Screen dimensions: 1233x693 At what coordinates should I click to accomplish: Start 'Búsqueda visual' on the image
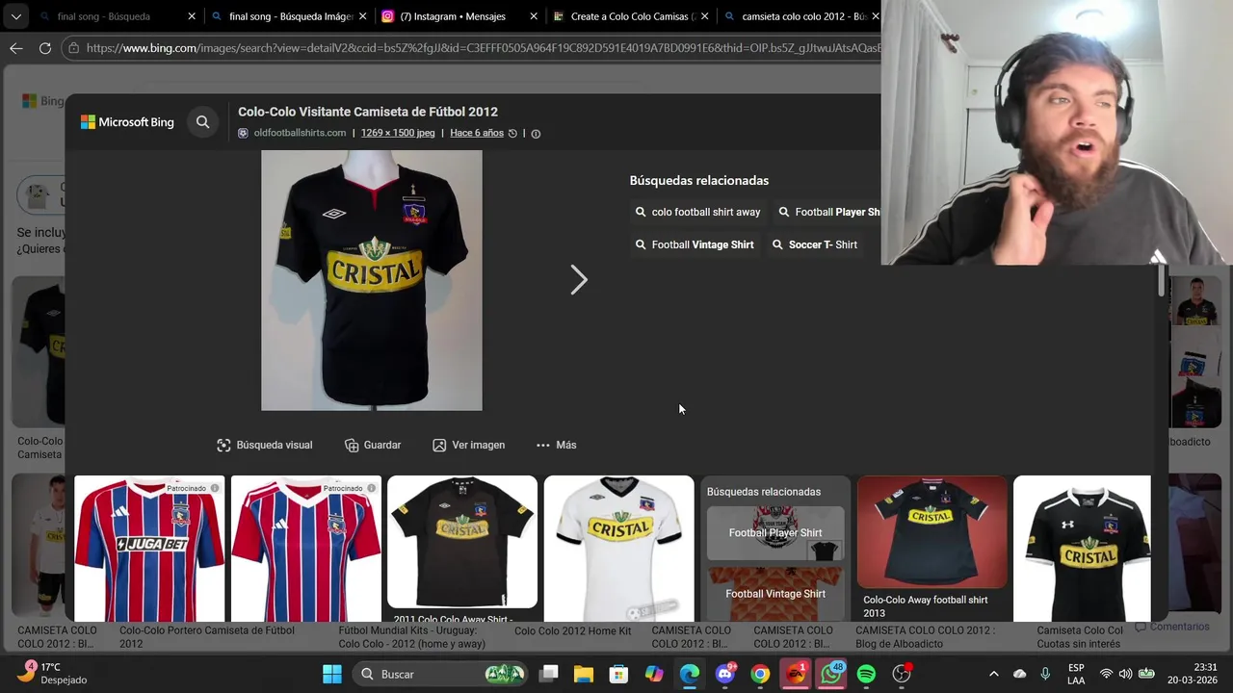(x=265, y=445)
